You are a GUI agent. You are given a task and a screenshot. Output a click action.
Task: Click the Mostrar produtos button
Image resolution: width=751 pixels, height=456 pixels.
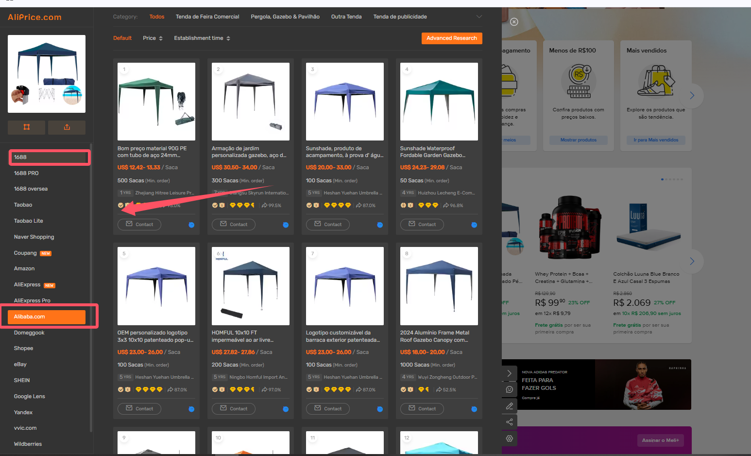[x=579, y=140]
